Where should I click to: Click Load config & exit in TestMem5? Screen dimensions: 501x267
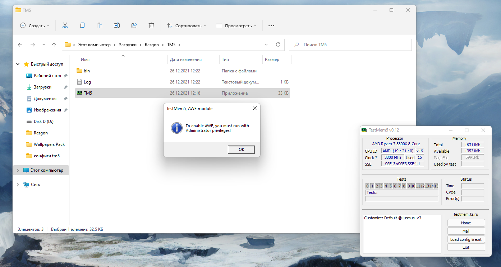tap(466, 239)
